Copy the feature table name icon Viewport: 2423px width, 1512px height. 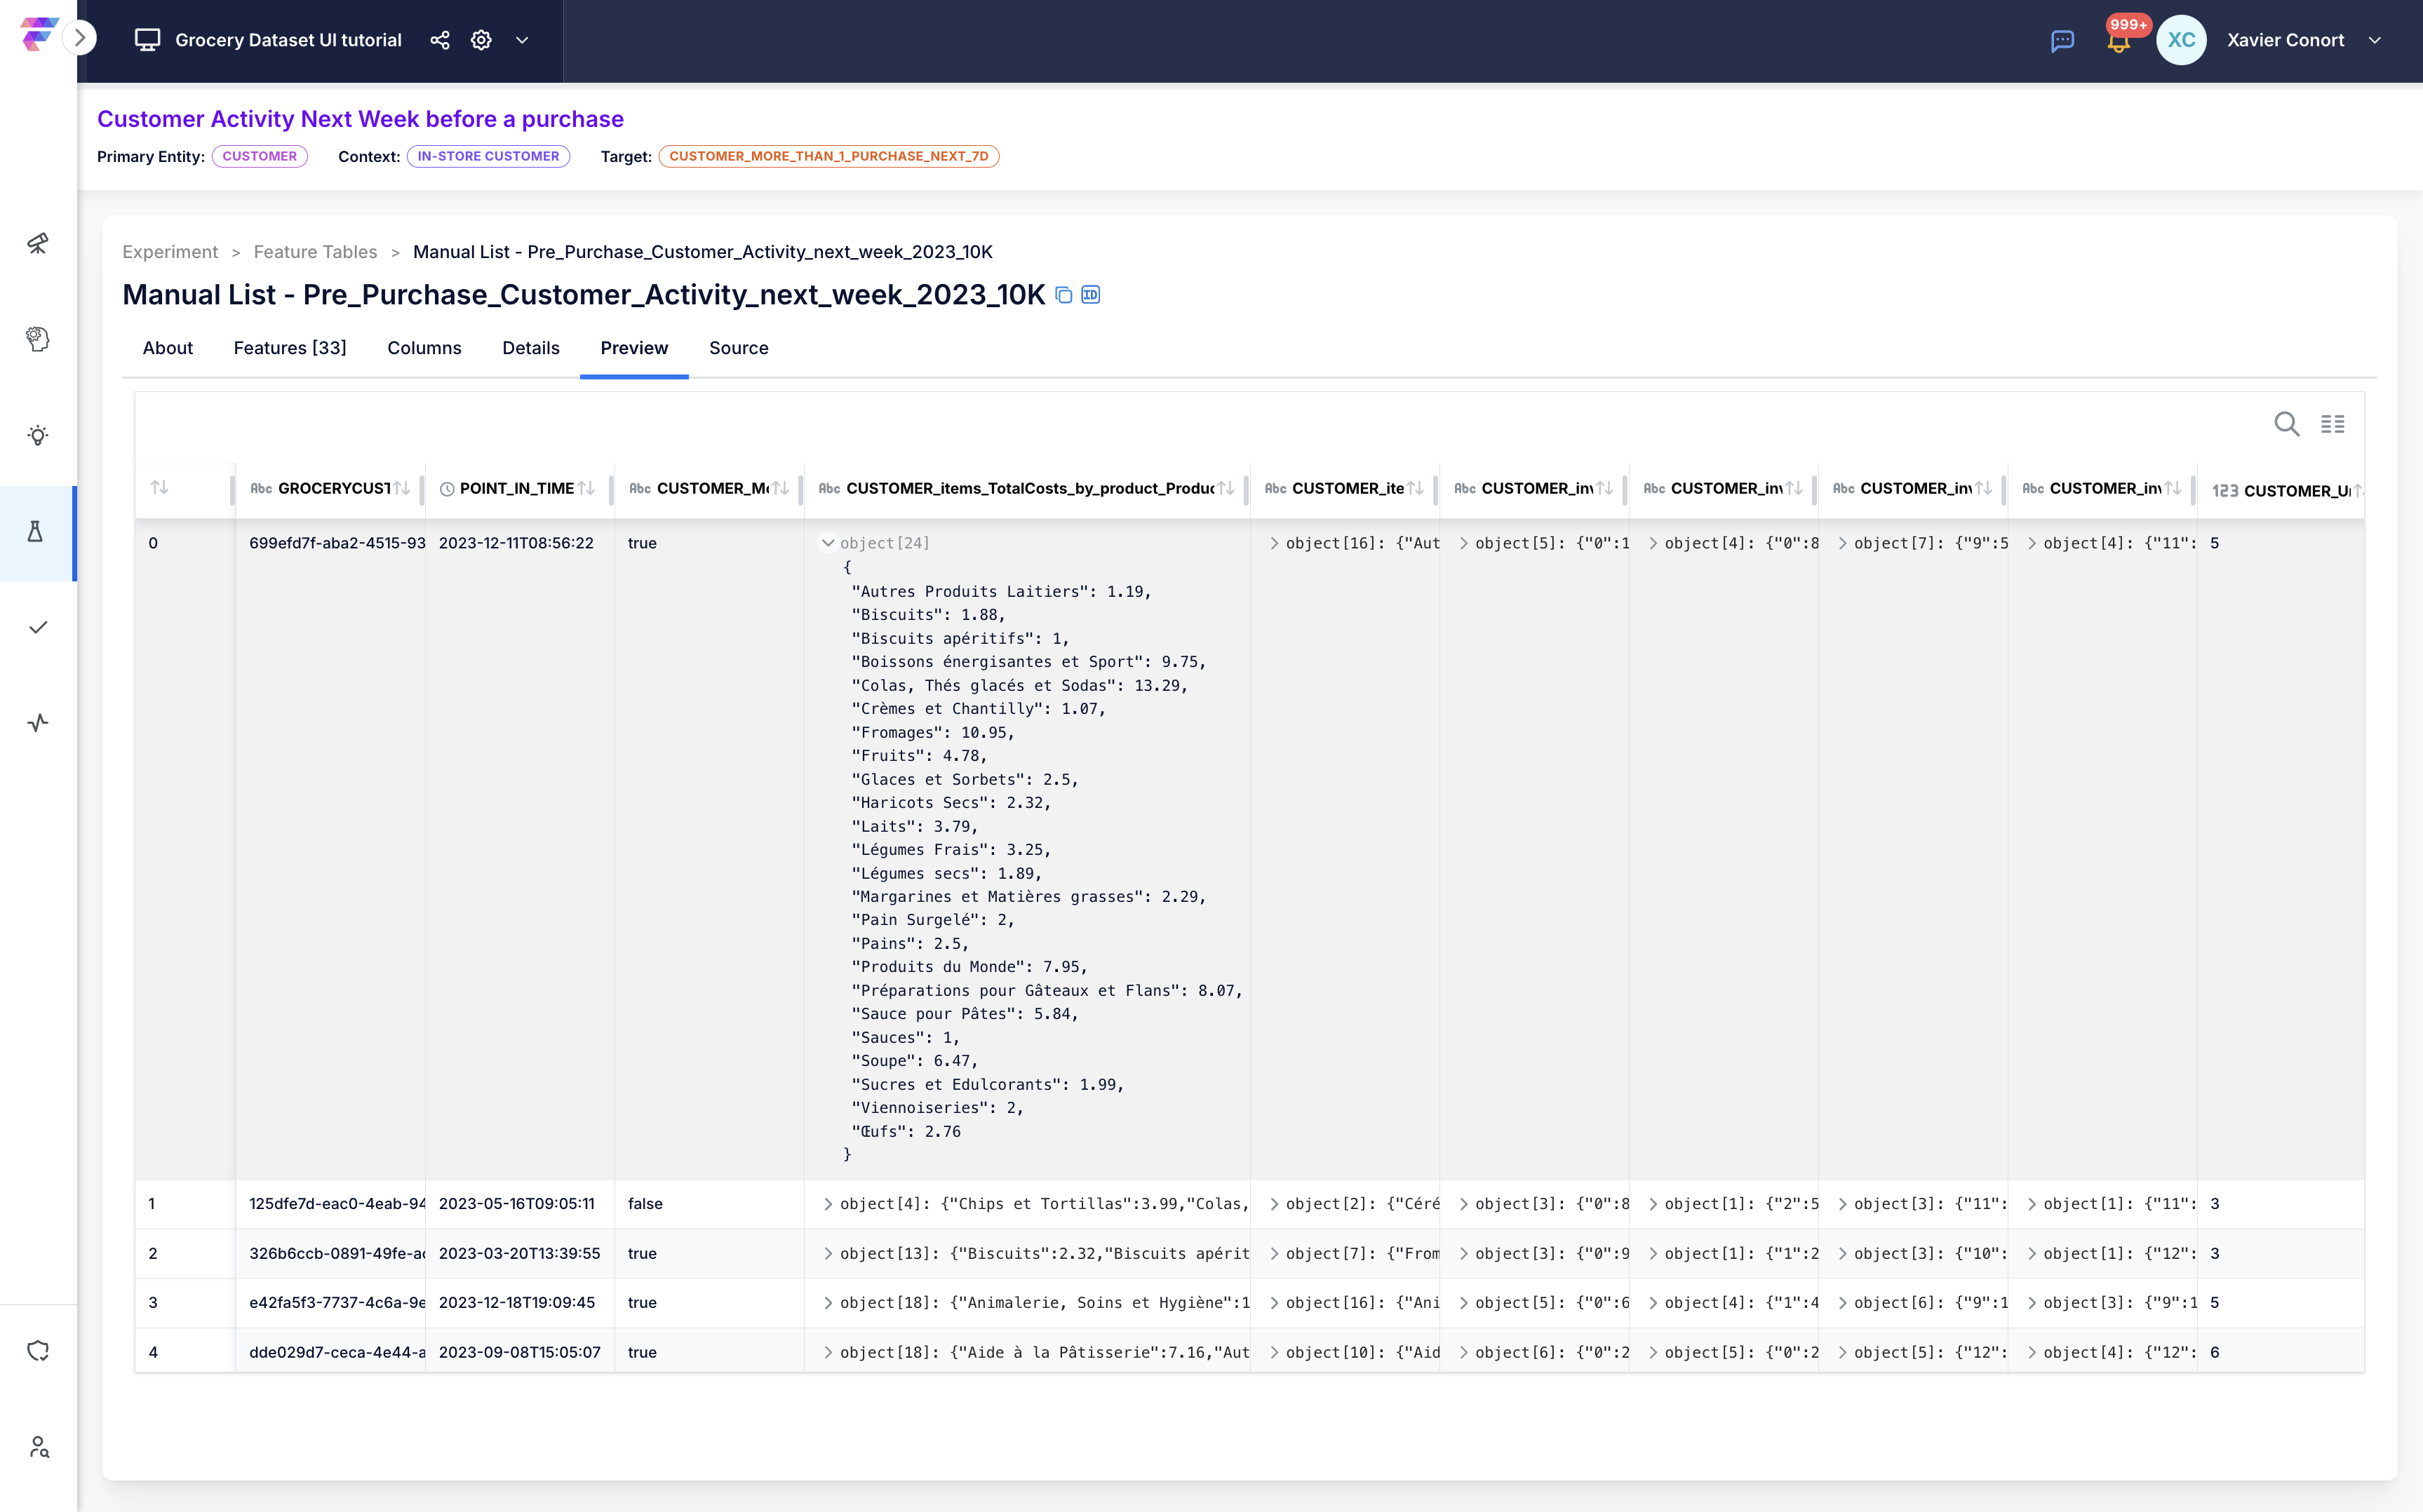tap(1064, 295)
